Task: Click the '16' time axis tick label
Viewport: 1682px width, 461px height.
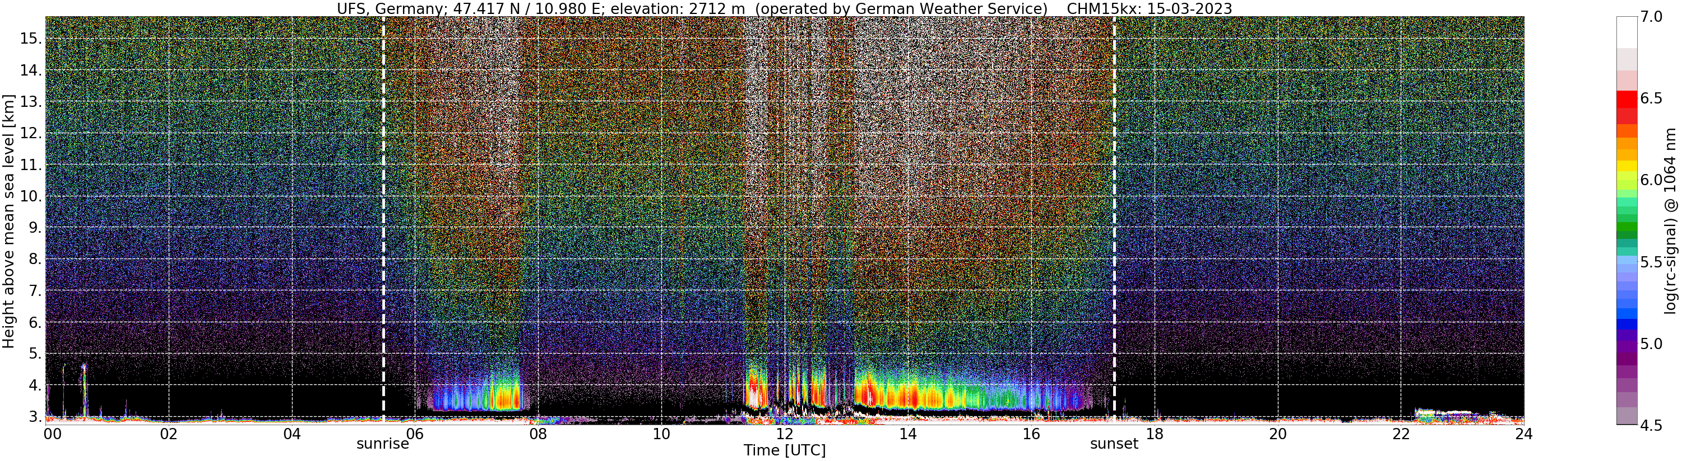Action: (x=1030, y=434)
